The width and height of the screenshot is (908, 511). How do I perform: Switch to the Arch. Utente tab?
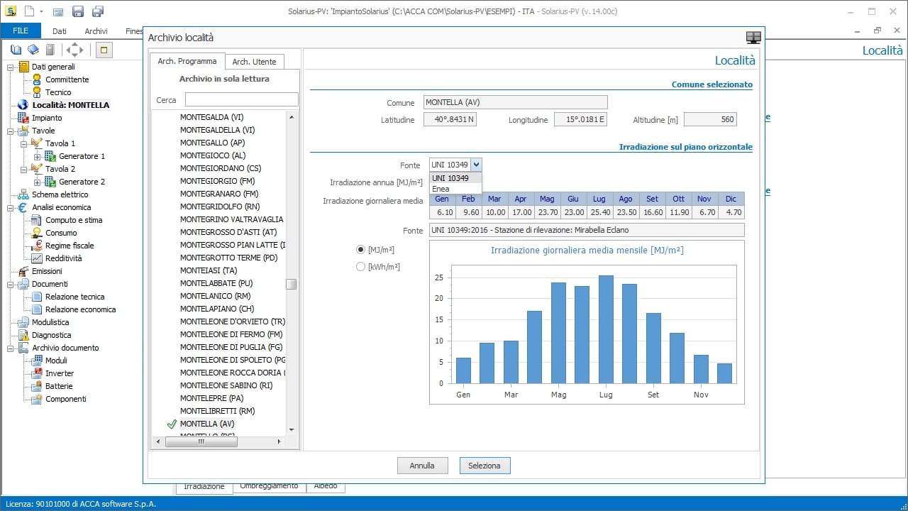click(x=255, y=62)
